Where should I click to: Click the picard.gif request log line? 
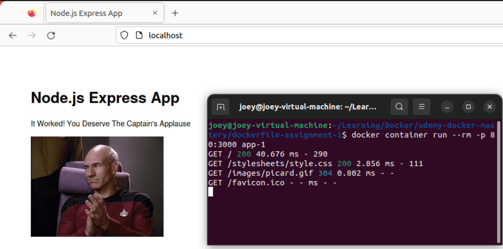(x=301, y=174)
